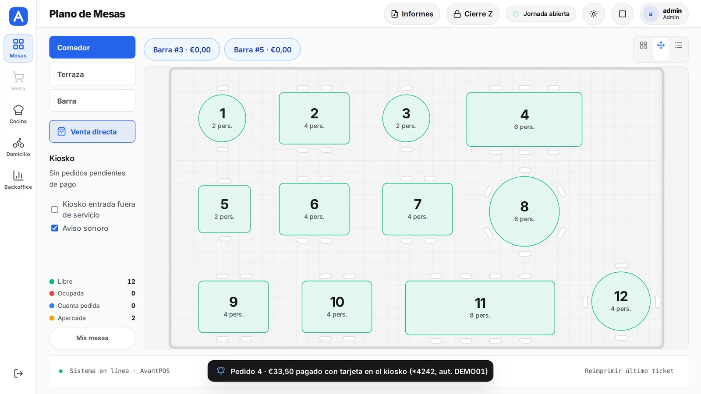Image resolution: width=701 pixels, height=394 pixels.
Task: Click the Jornada abierta status pill
Action: [x=541, y=14]
